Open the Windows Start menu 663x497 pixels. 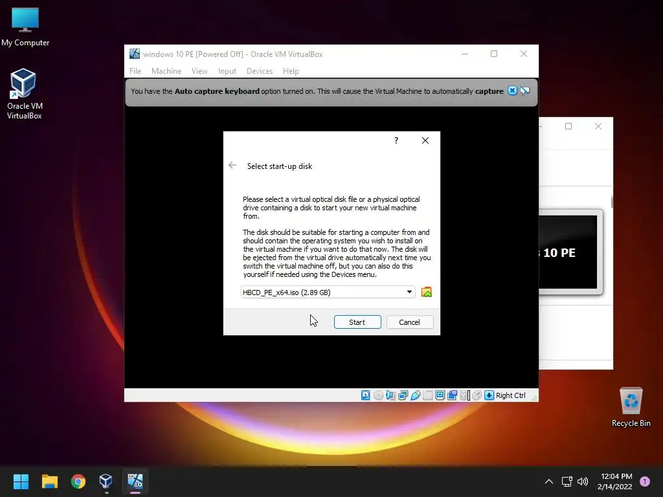pos(21,481)
